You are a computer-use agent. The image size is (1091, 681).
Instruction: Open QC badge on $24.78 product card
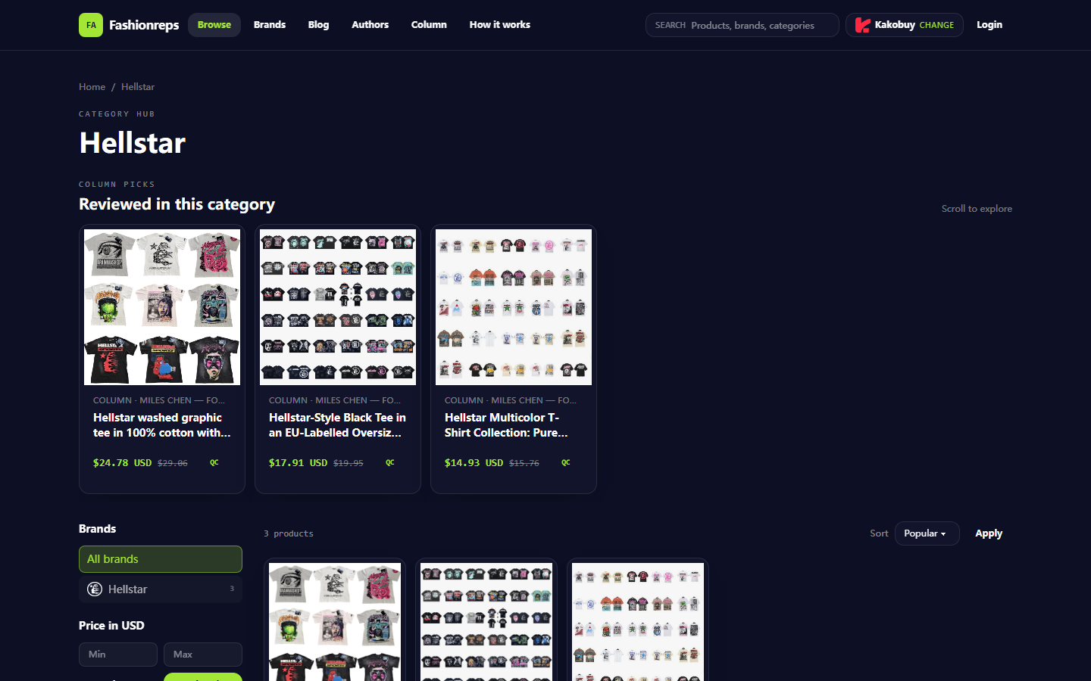point(214,462)
